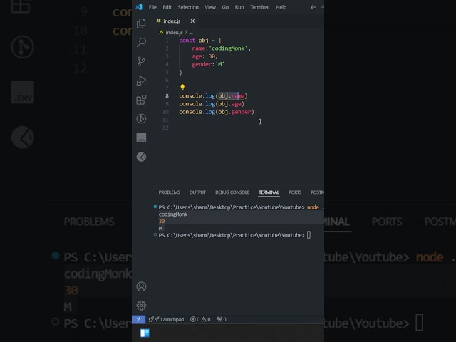Screen dimensions: 456x342
Task: Click errors and warnings count in the status bar
Action: tap(200, 319)
